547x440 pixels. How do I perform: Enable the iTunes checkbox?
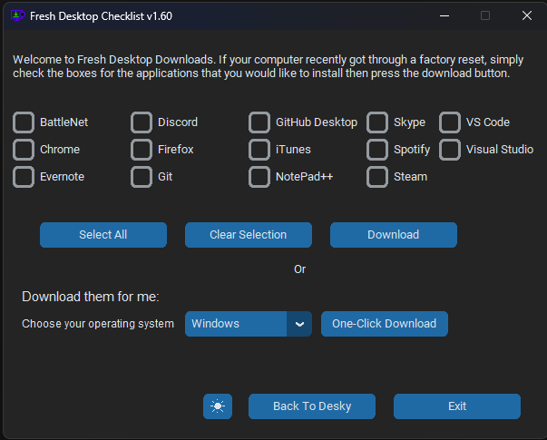(x=259, y=150)
